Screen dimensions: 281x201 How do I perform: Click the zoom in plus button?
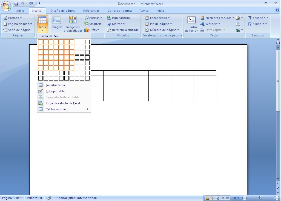click(277, 198)
